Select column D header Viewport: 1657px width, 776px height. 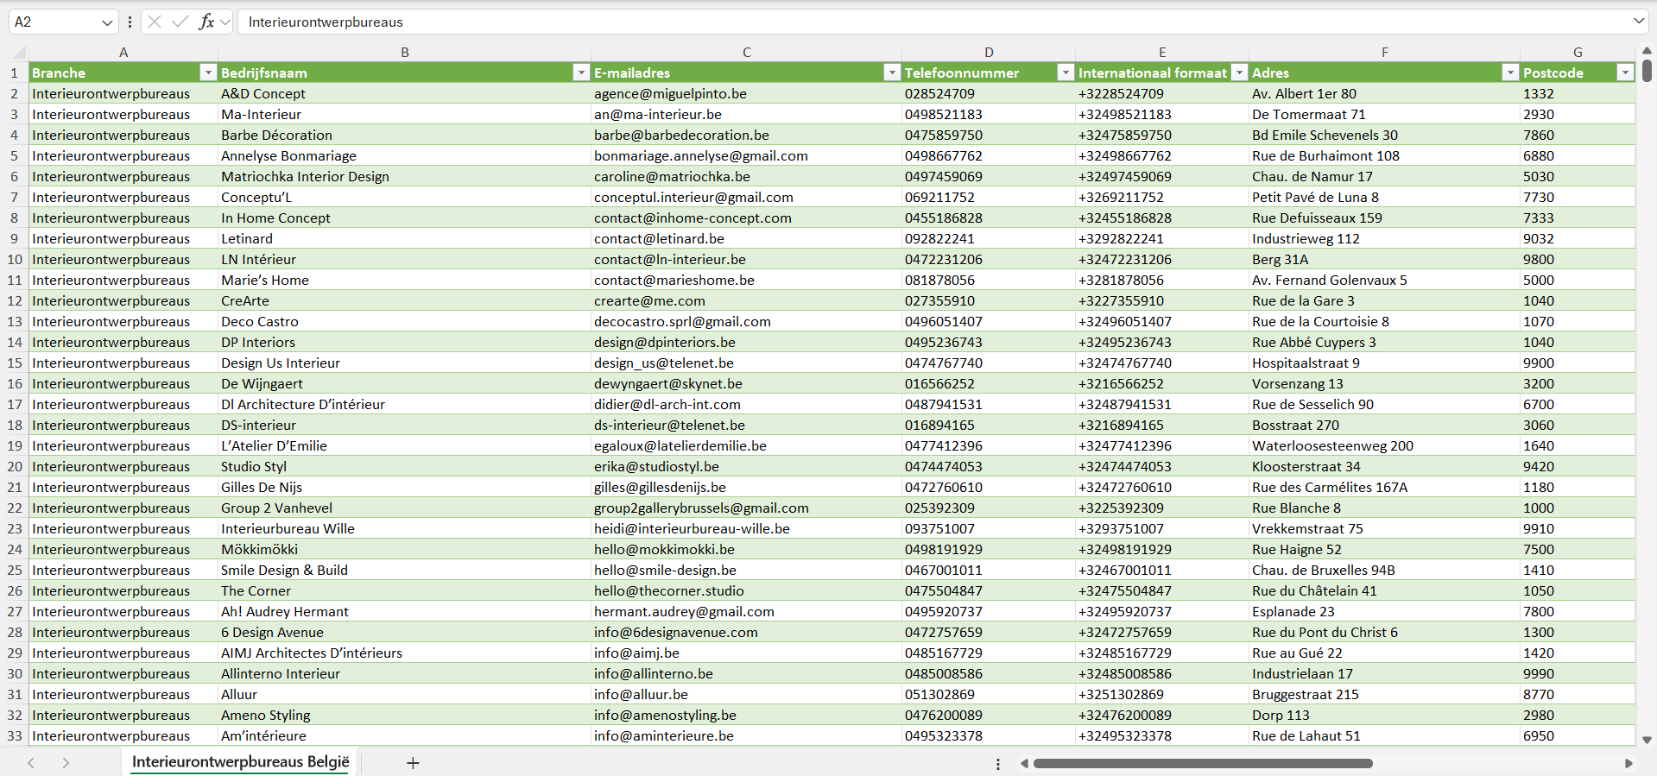(x=989, y=52)
